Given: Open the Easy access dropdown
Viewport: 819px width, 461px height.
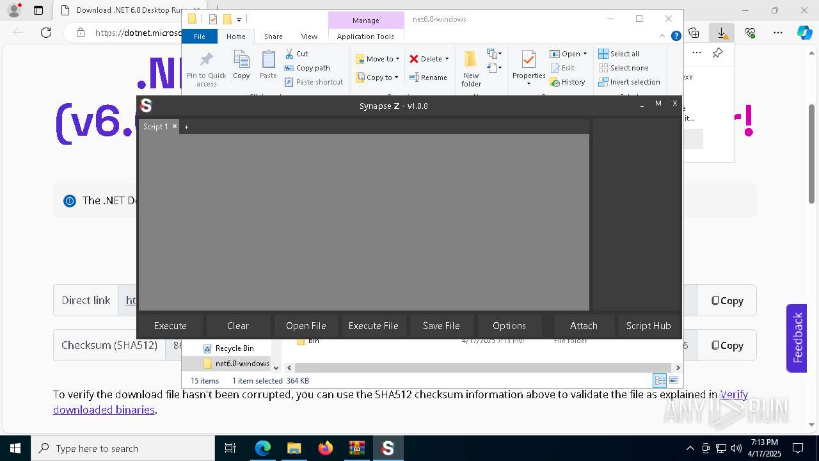Looking at the screenshot, I should point(494,67).
